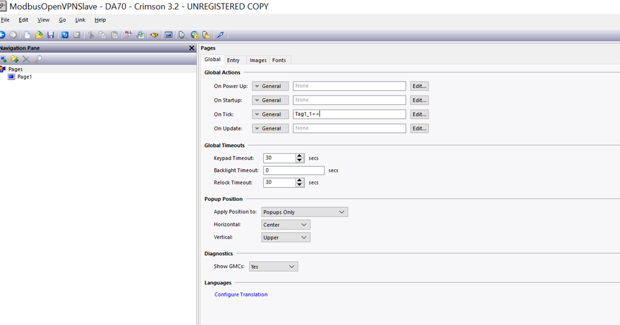The image size is (620, 325).
Task: Decrease the Relock Timeout value
Action: pos(300,184)
